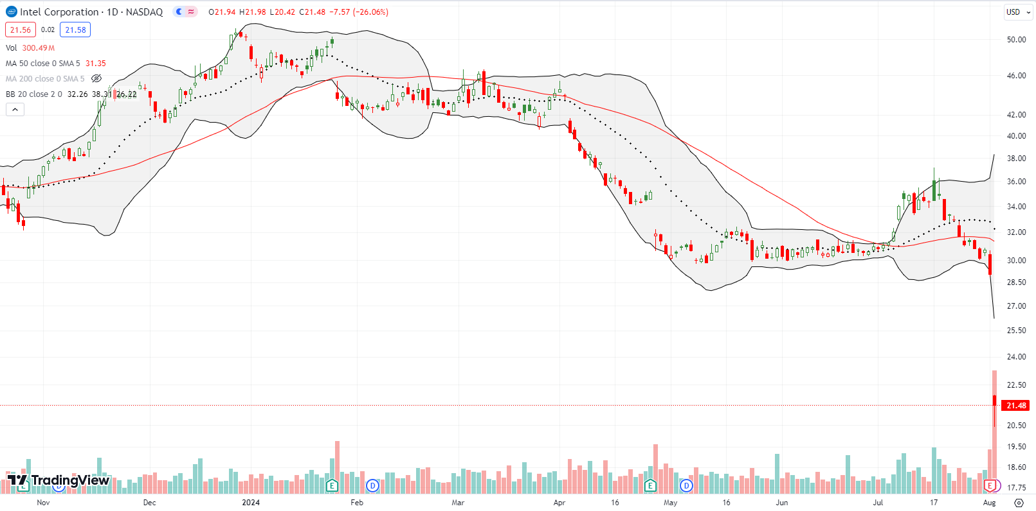Click the pink approximate-data indicator icon

click(x=191, y=12)
